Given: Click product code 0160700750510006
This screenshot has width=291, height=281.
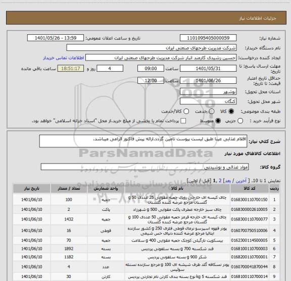Looking at the screenshot, I should pos(249,231).
